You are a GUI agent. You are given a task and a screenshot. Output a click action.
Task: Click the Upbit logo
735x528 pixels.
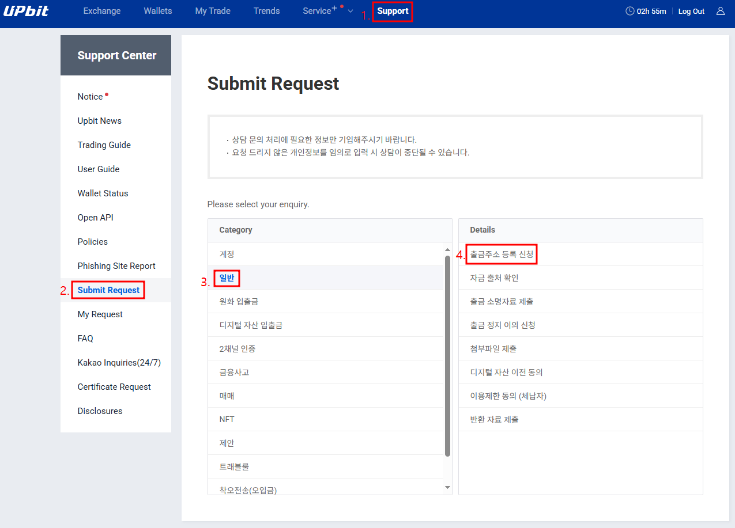26,10
